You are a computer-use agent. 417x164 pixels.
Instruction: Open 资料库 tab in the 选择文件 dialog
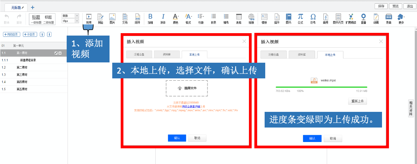pos(167,55)
